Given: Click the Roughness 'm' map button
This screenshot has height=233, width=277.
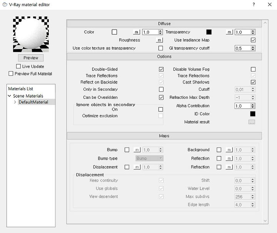Looking at the screenshot, I should pos(159,40).
